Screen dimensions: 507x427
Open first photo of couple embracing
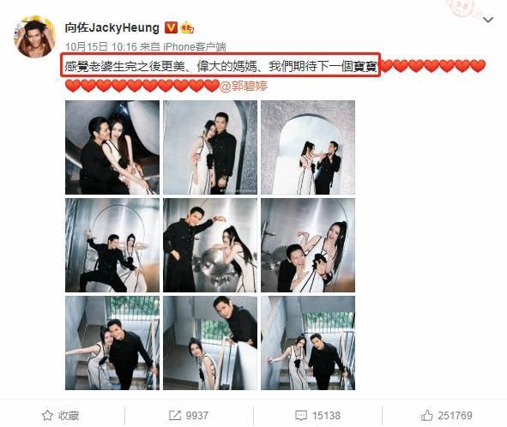click(x=112, y=147)
